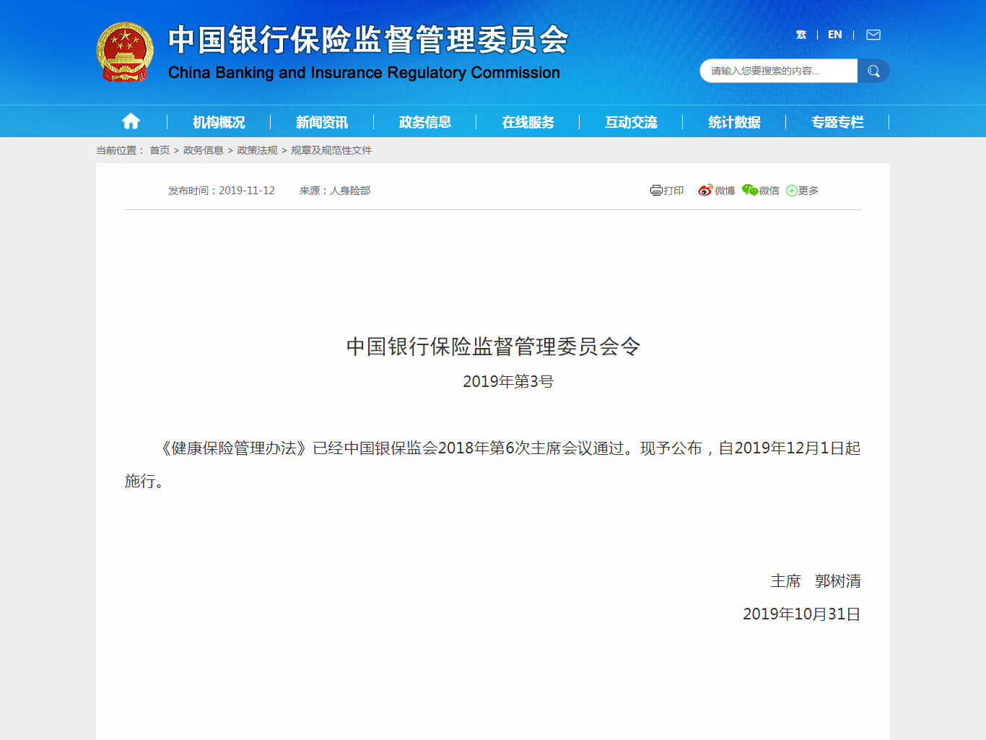The height and width of the screenshot is (740, 986).
Task: Open the 政务信息 menu
Action: [425, 122]
